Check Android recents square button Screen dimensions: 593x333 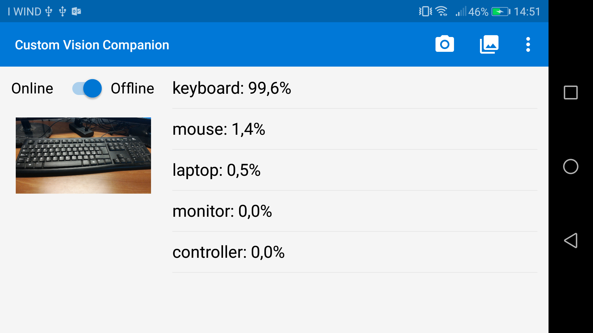click(570, 92)
